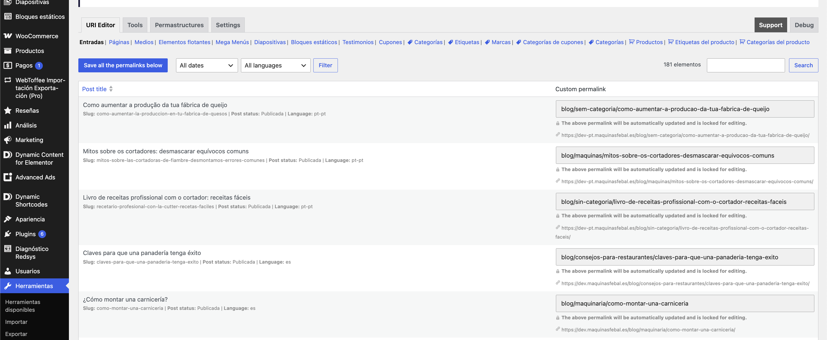This screenshot has width=827, height=340.
Task: Click the Search button
Action: [803, 65]
